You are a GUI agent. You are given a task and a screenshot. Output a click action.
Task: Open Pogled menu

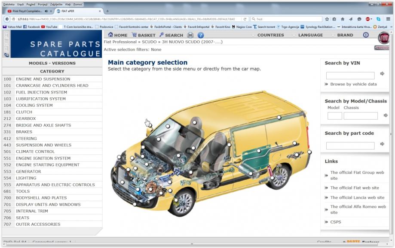point(31,4)
